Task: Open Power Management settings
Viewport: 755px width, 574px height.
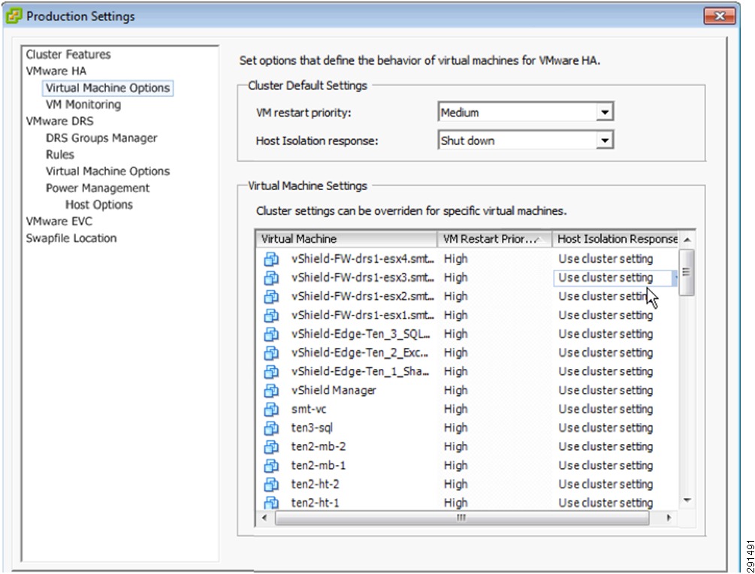Action: 98,189
